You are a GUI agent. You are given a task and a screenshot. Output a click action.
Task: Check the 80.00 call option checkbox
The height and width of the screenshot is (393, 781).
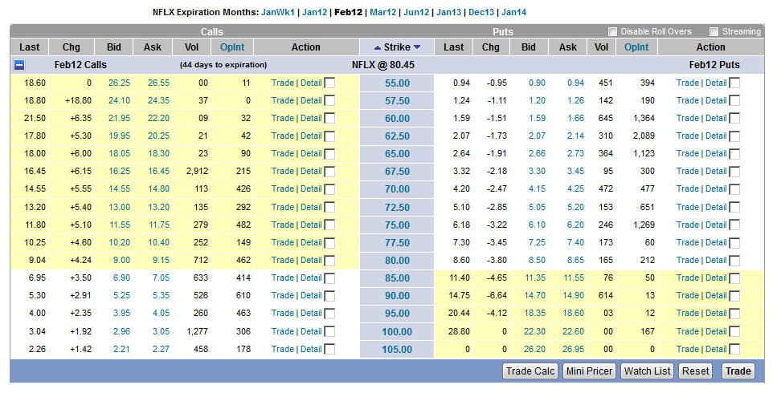(329, 260)
